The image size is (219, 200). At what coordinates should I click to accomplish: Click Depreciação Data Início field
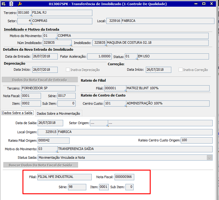pyautogui.click(x=45, y=69)
